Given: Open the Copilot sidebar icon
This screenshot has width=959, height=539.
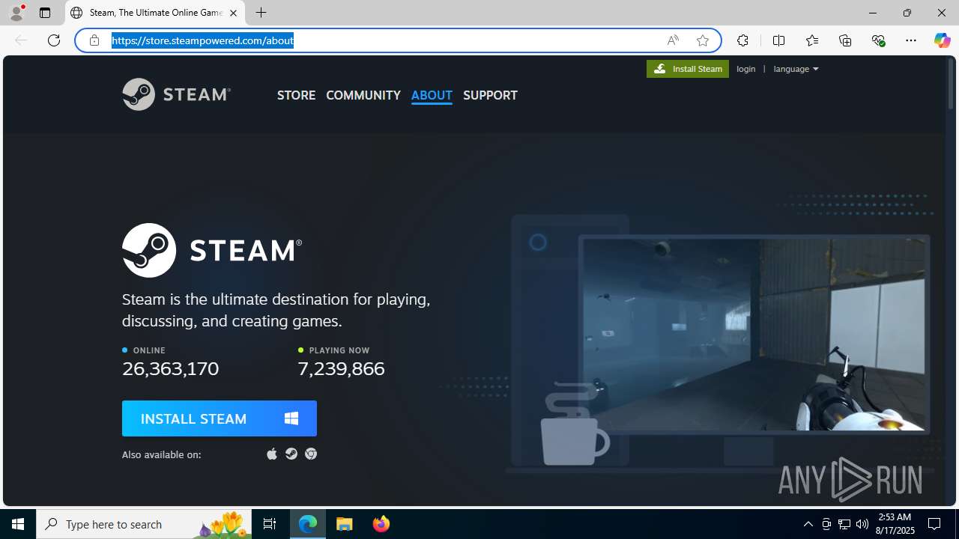Looking at the screenshot, I should 942,40.
